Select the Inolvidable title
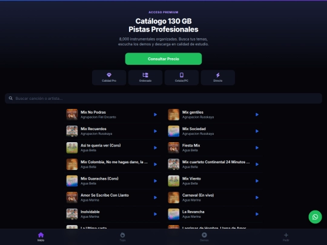Viewport: 327px width, 245px height. (90, 212)
